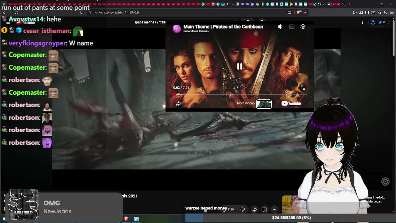The height and width of the screenshot is (223, 396).
Task: Share the YouTube video below the player
Action: coord(254,210)
